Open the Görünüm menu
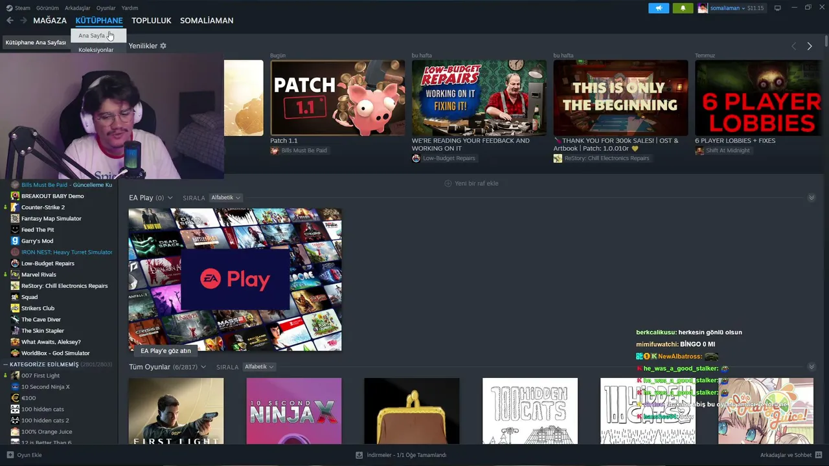The width and height of the screenshot is (829, 466). [x=47, y=8]
